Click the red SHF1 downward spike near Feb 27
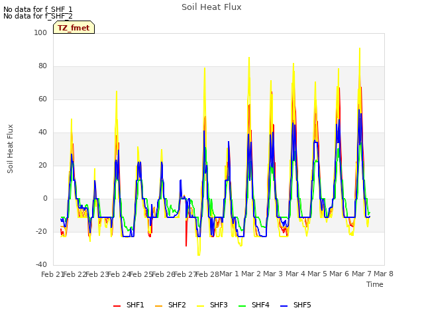This screenshot has height=318, width=424. coord(186,245)
